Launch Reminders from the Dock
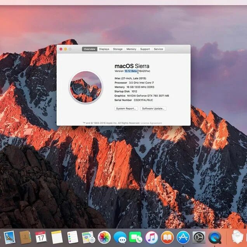247x247 pixels. coord(73,237)
